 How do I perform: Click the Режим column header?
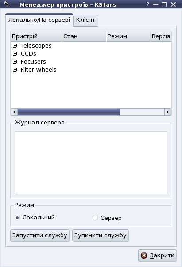(128, 36)
